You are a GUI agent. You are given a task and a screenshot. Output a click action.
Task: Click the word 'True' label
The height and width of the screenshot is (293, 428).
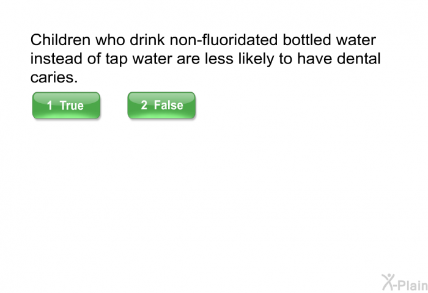(72, 106)
